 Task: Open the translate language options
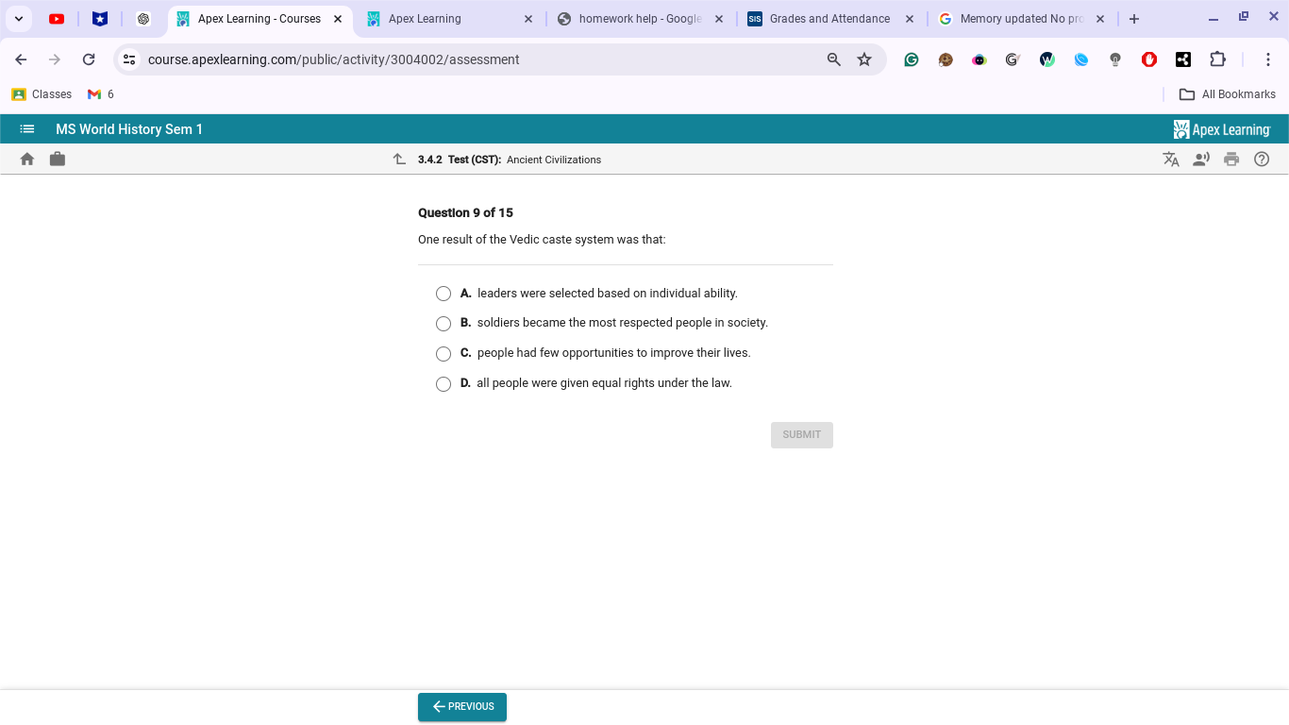tap(1171, 159)
